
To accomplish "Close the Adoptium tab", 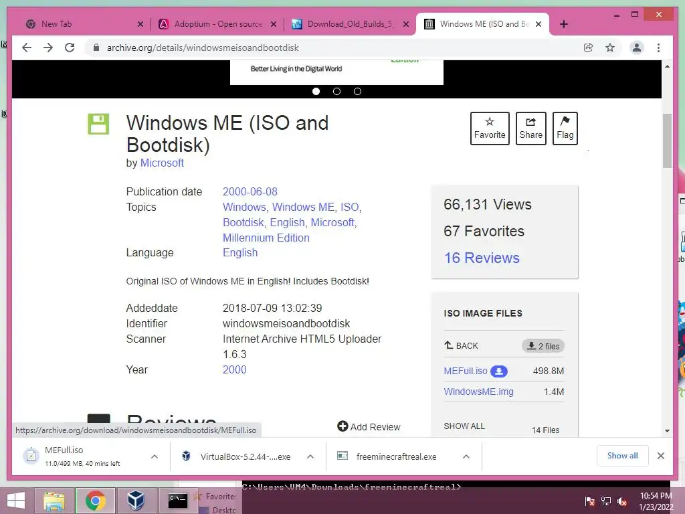I will (274, 24).
